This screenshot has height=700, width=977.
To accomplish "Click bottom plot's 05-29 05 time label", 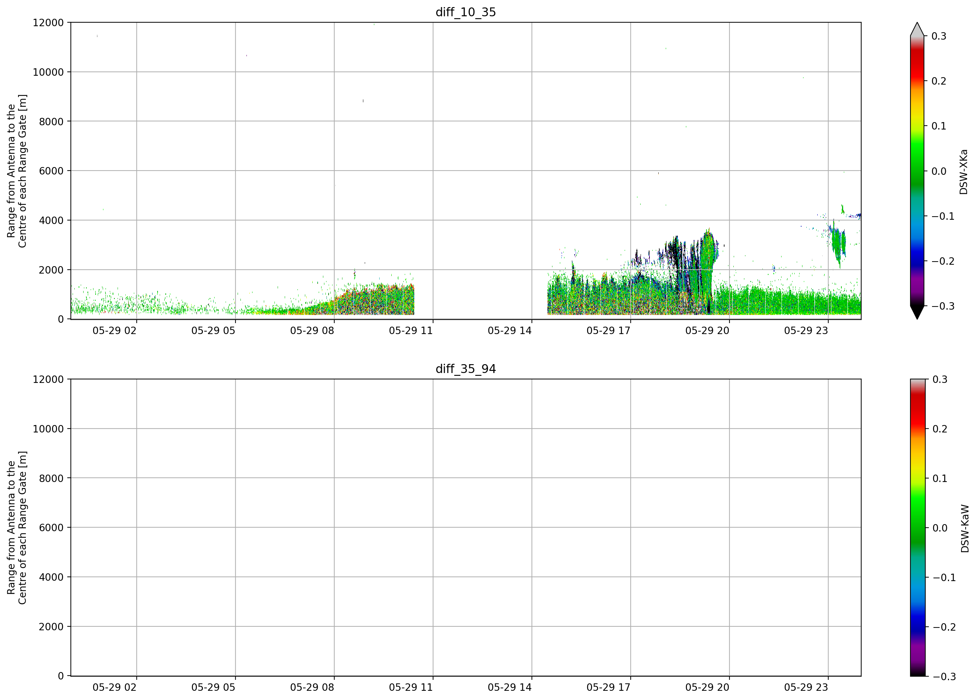I will tap(213, 688).
